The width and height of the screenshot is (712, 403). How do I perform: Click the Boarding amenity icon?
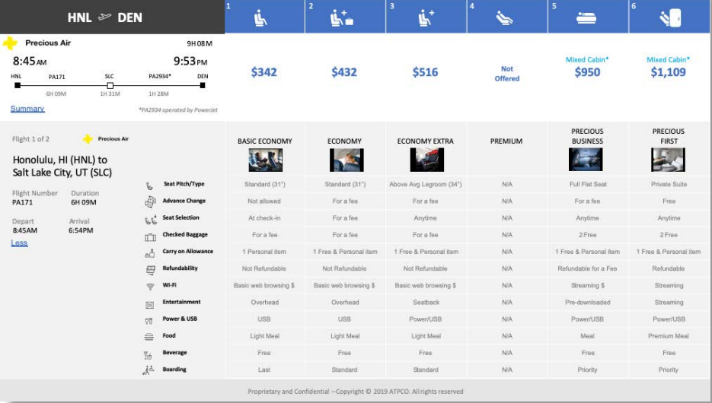150,370
